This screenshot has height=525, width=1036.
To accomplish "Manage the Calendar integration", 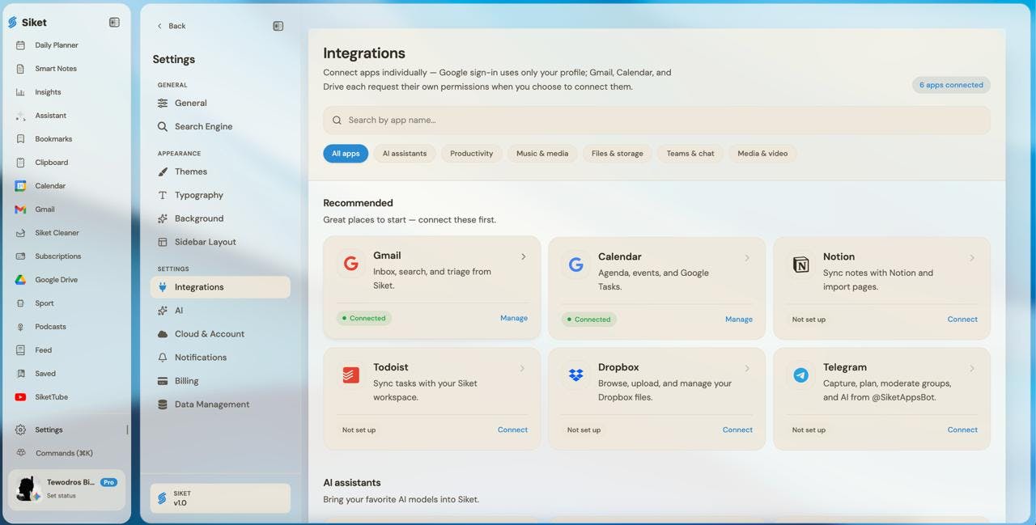I will click(739, 320).
